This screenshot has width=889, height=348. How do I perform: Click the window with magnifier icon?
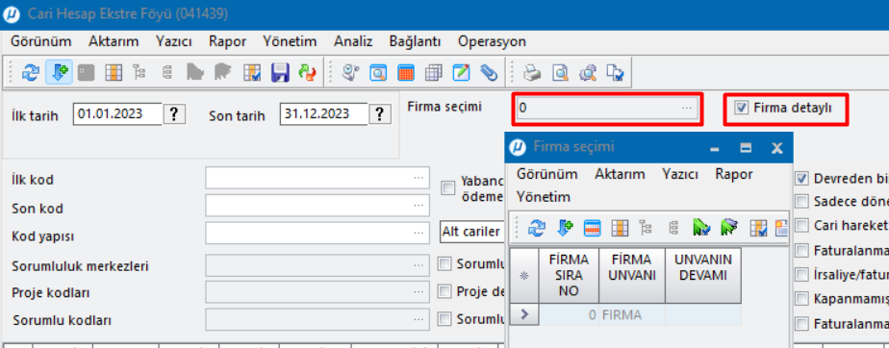[378, 72]
